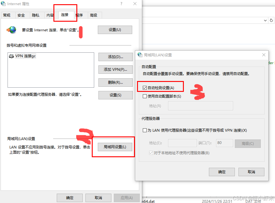The width and height of the screenshot is (275, 203).
Task: Click the 添加(D)... button
Action: [115, 57]
